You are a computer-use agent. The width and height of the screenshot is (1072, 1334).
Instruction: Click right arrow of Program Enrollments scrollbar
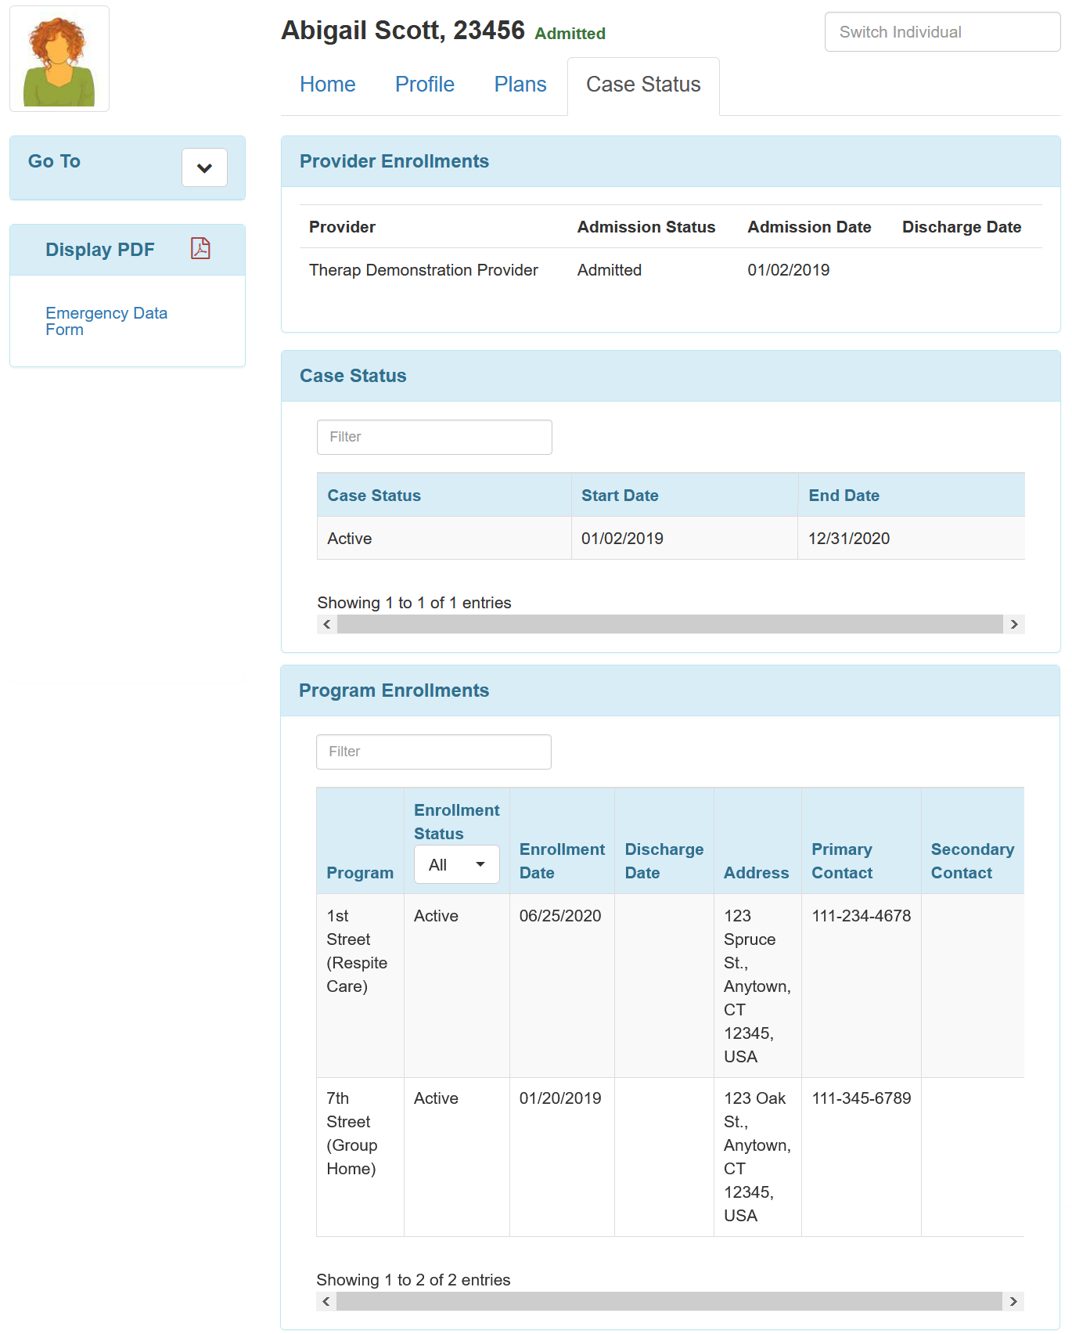click(x=1013, y=1301)
